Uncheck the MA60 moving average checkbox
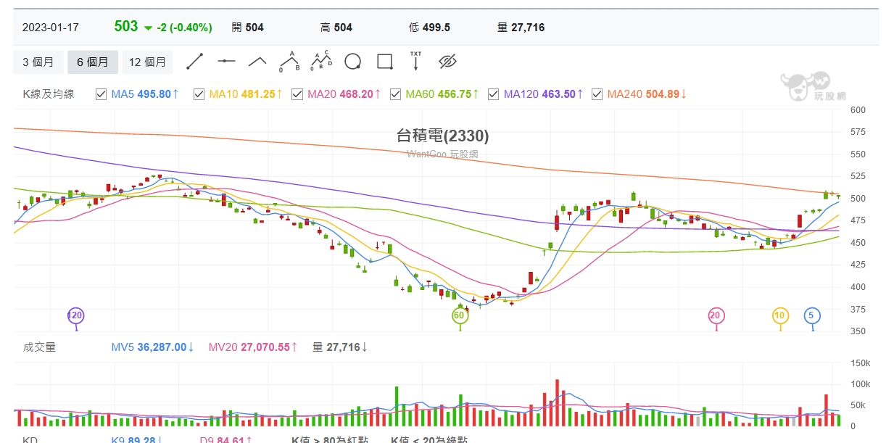The image size is (894, 443). pos(396,94)
